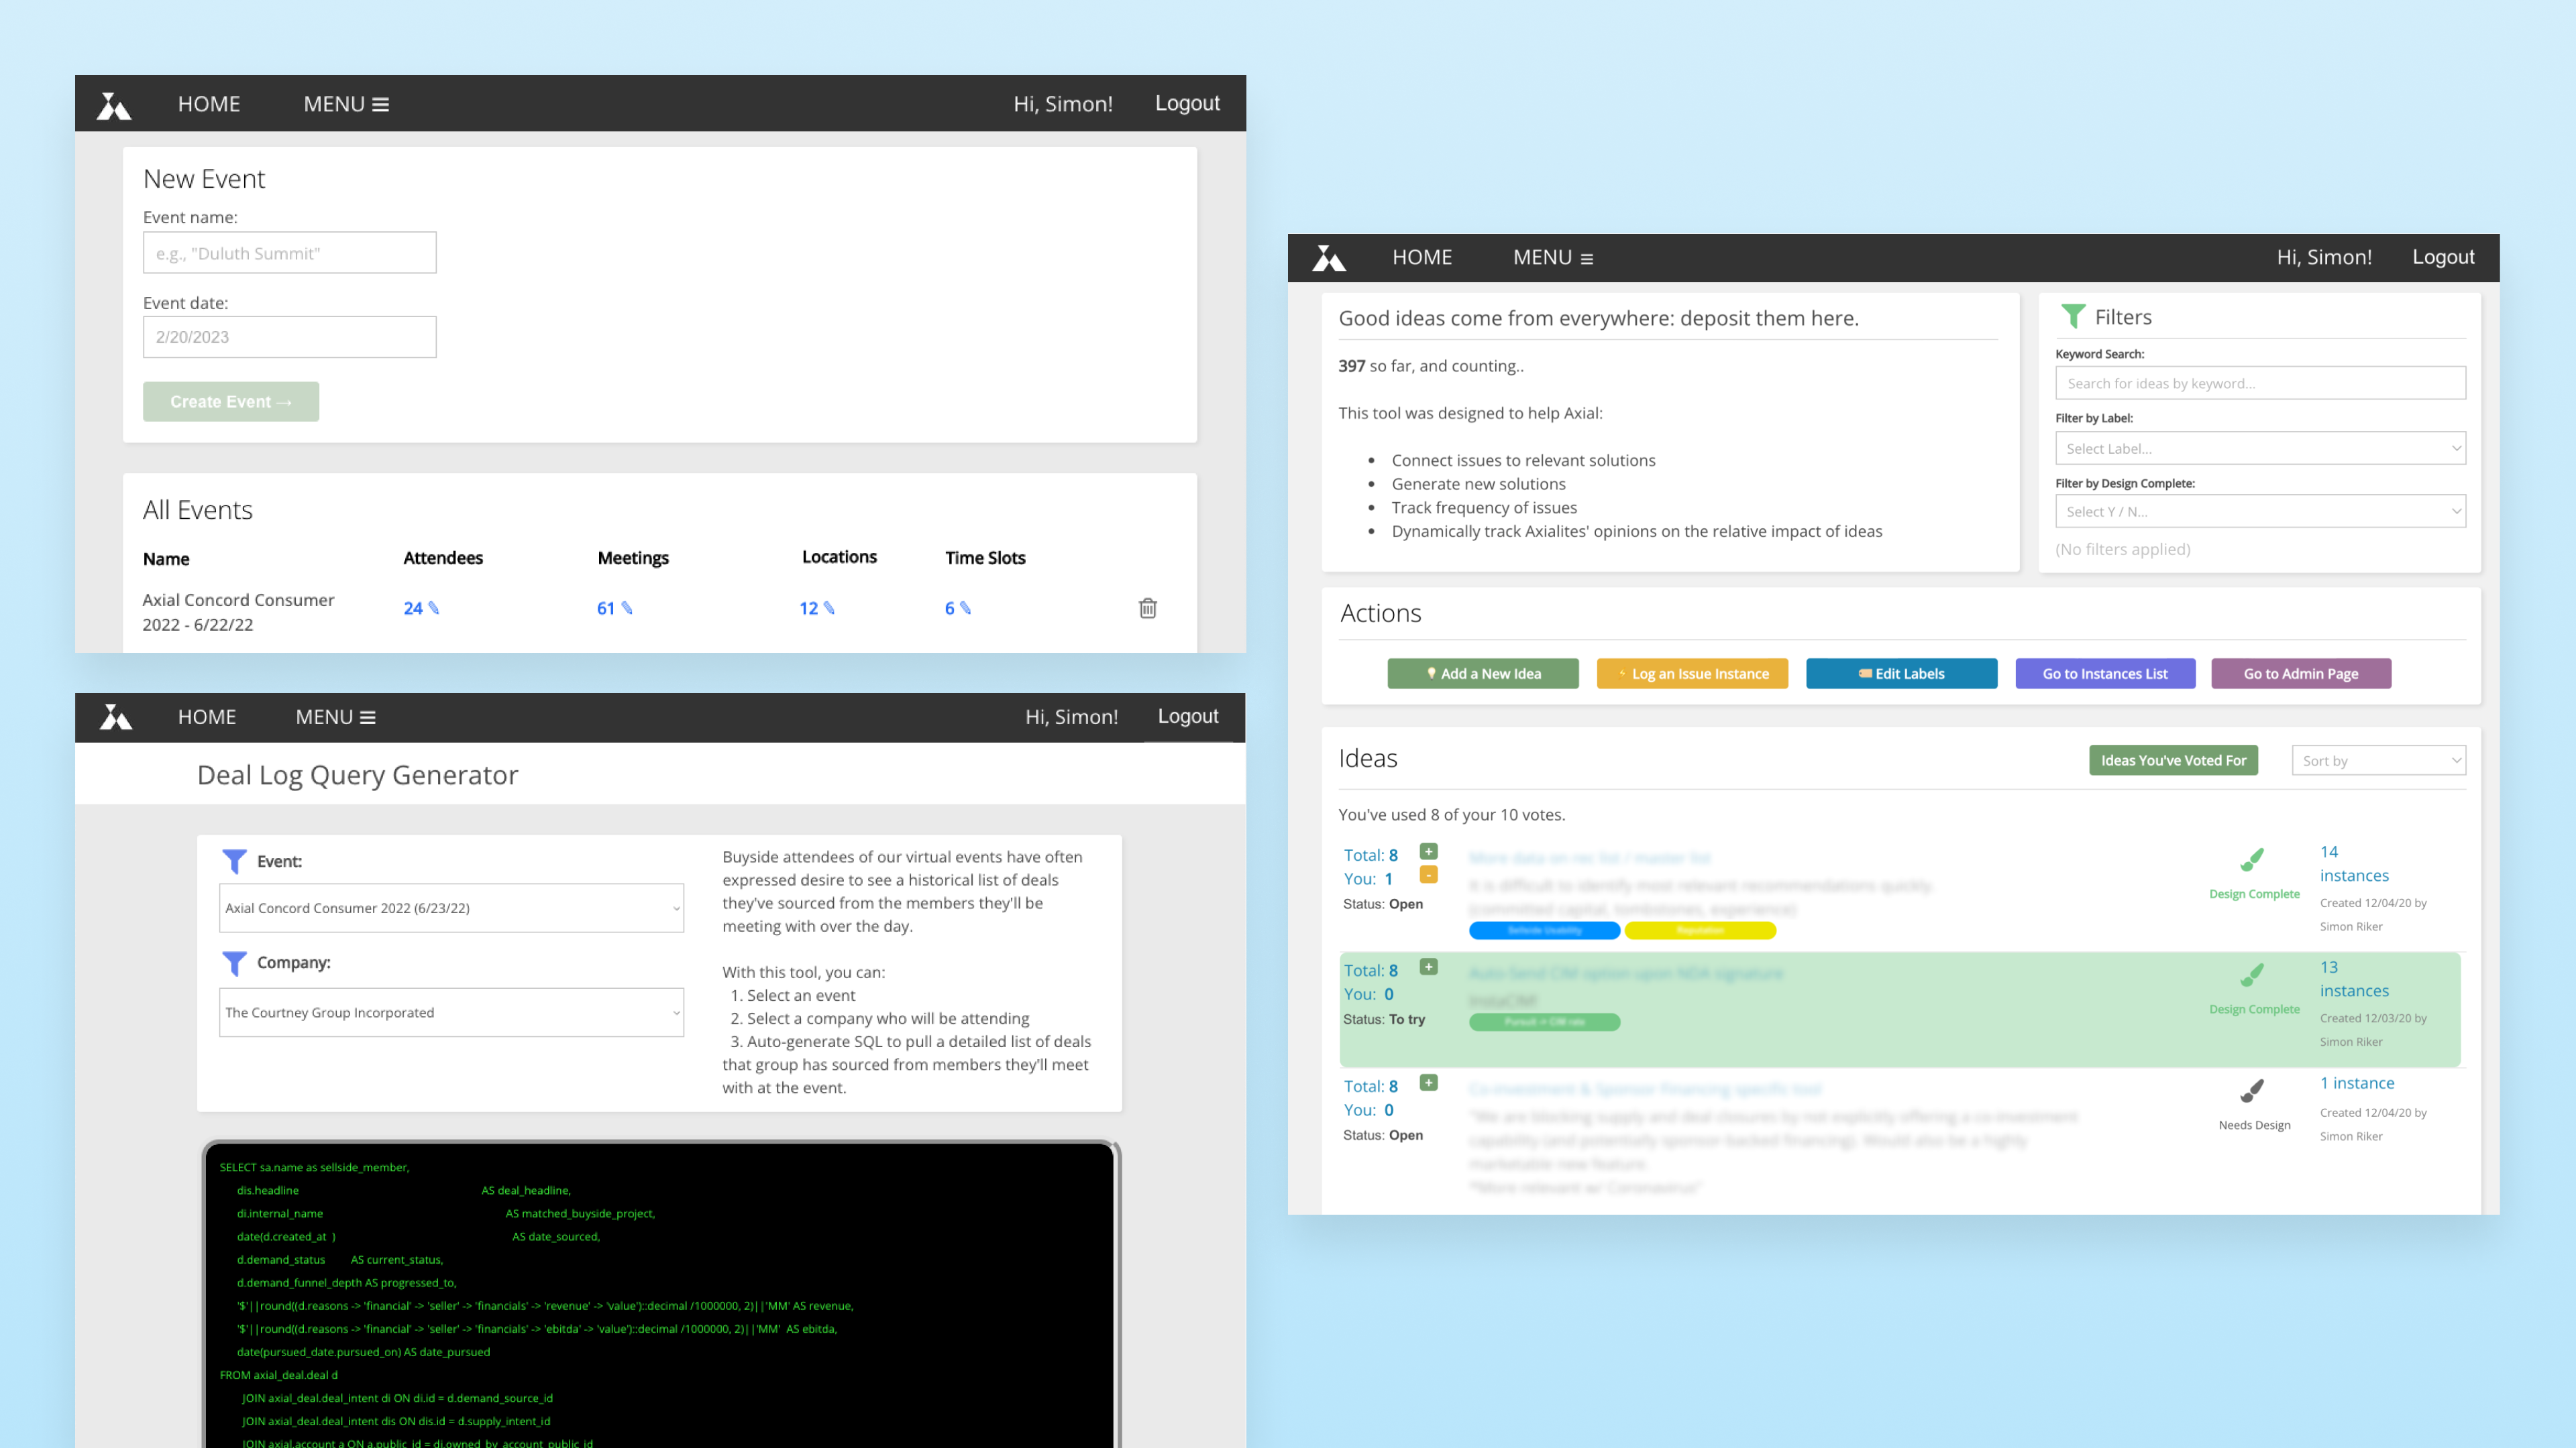Open the Filter by Label dropdown
The width and height of the screenshot is (2576, 1448).
tap(2259, 448)
